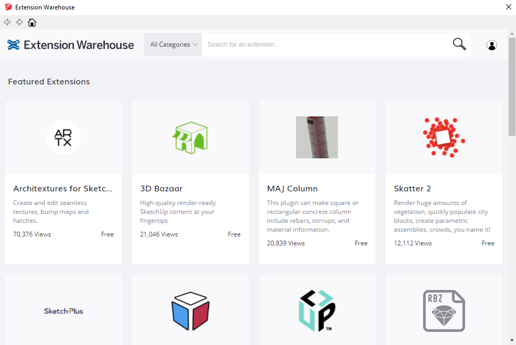Click the vertical scrollbar down arrow
Screen dimensions: 516x345
click(x=512, y=340)
